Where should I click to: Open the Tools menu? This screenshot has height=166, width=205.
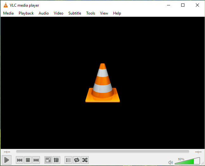coord(91,13)
